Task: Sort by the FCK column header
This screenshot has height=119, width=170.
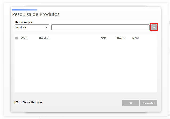Action: (x=103, y=38)
